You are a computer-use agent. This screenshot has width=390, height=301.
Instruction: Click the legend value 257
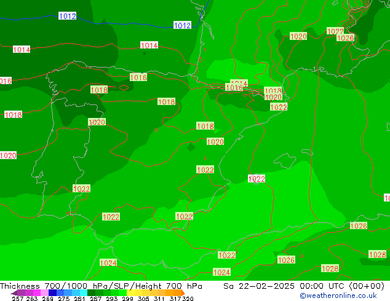[18, 299]
